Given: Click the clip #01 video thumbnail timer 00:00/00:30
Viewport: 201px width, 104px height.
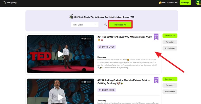Looking at the screenshot, I should 86,39.
